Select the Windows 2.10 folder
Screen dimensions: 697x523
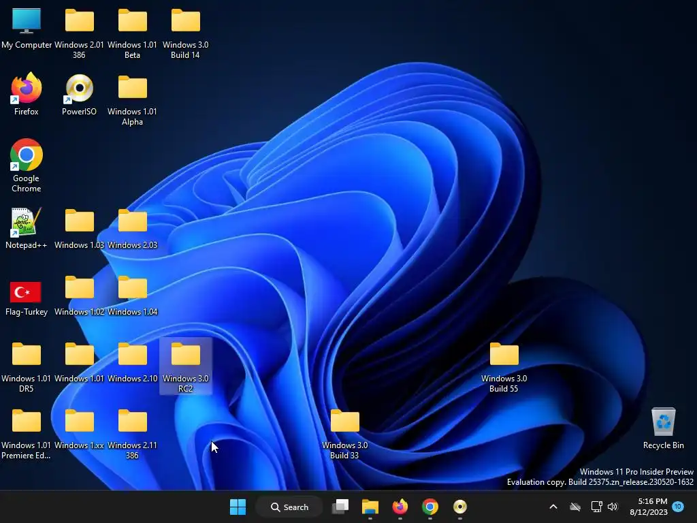pyautogui.click(x=133, y=362)
